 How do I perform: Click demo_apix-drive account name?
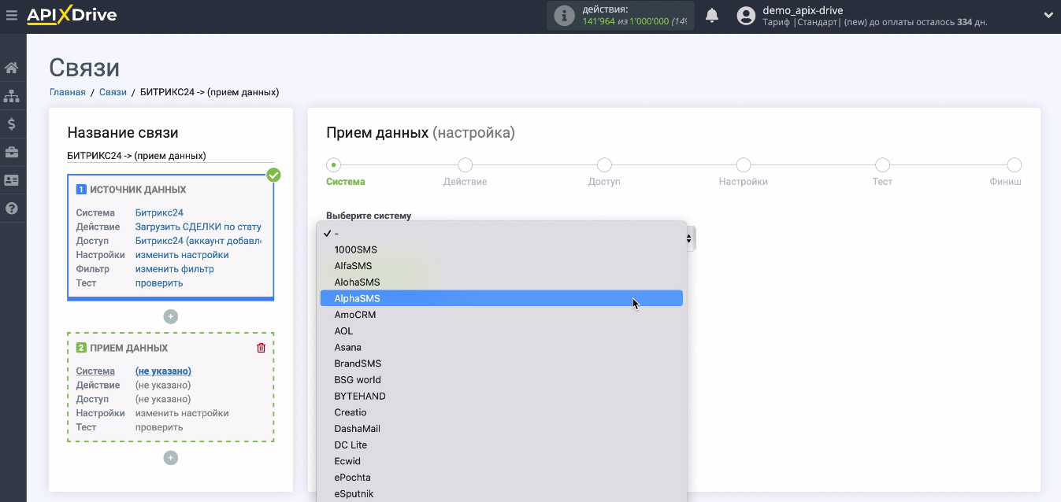pyautogui.click(x=803, y=10)
